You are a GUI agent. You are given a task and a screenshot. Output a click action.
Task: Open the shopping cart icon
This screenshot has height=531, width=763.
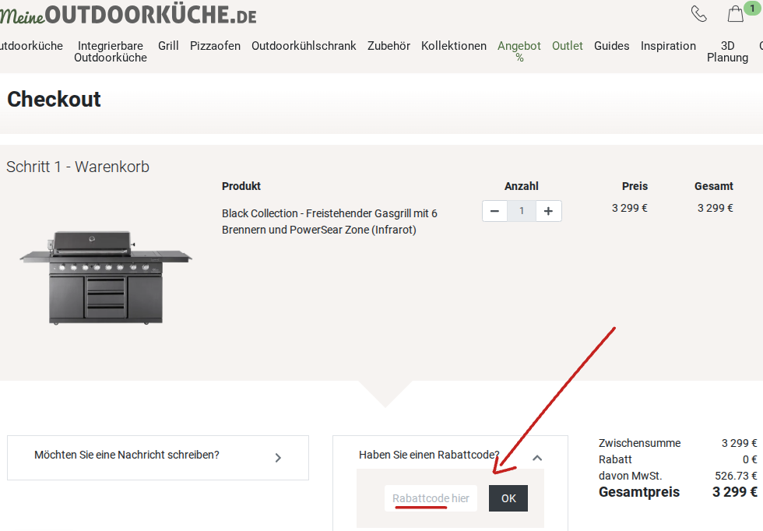[734, 14]
